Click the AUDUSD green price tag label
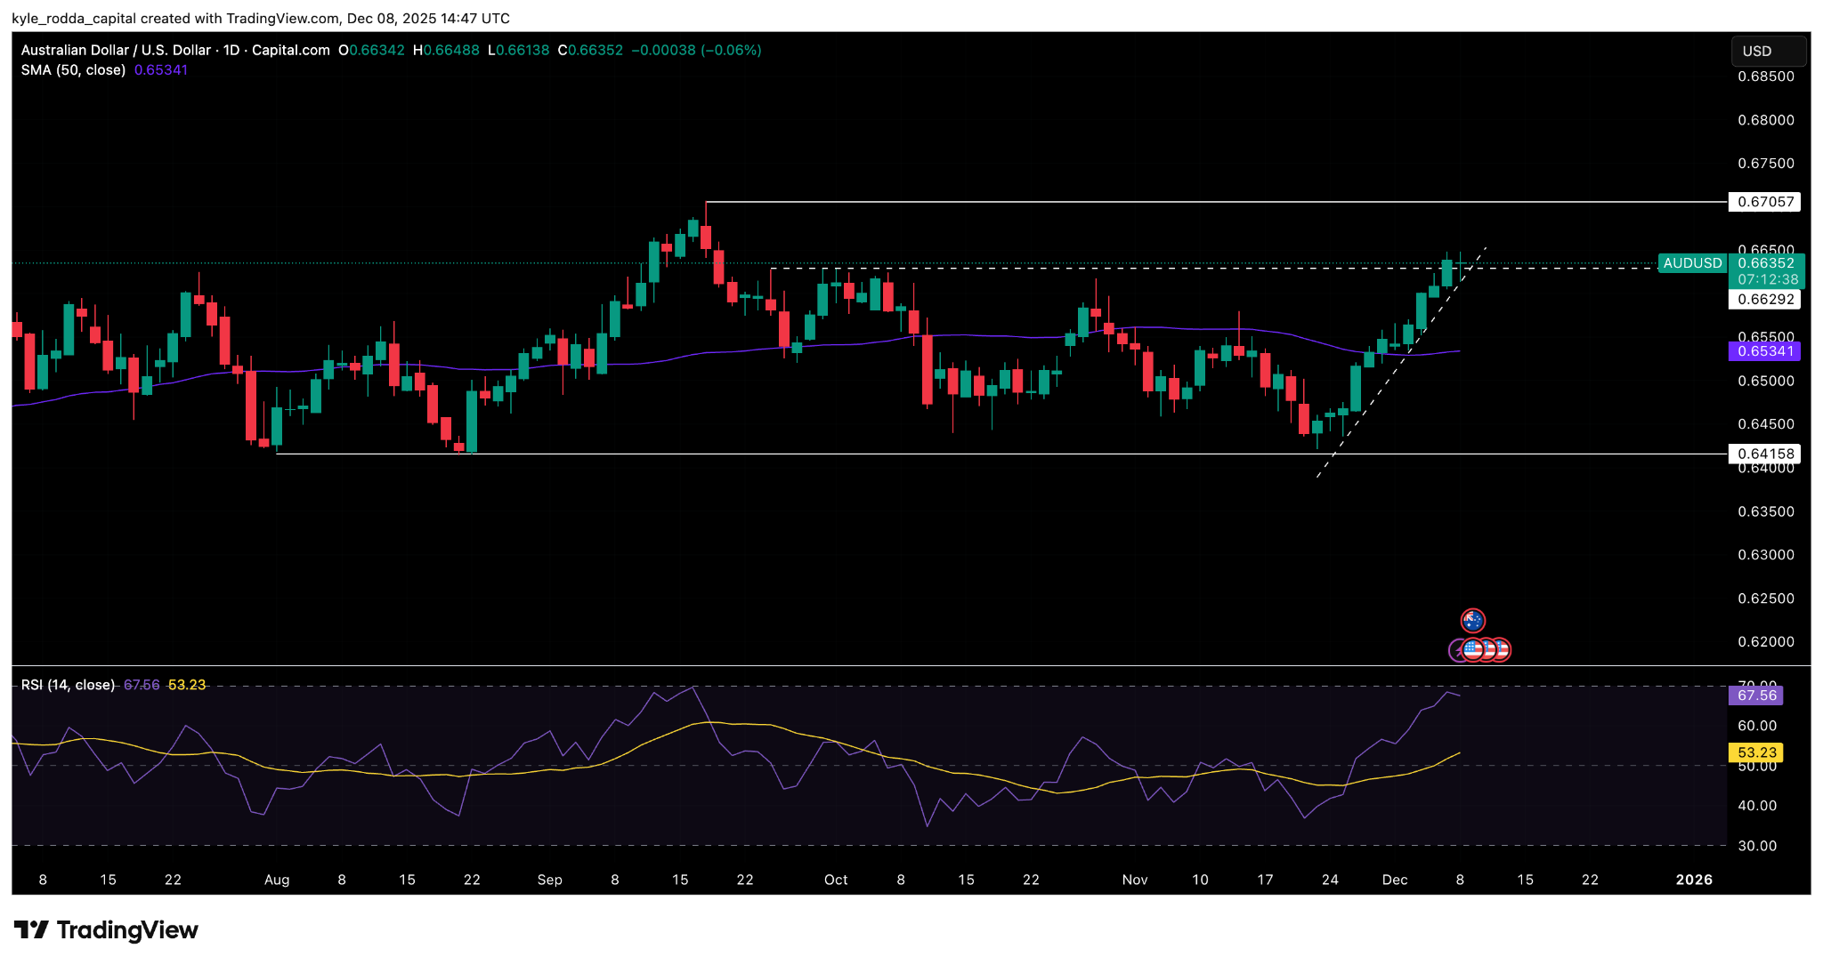 pos(1692,263)
